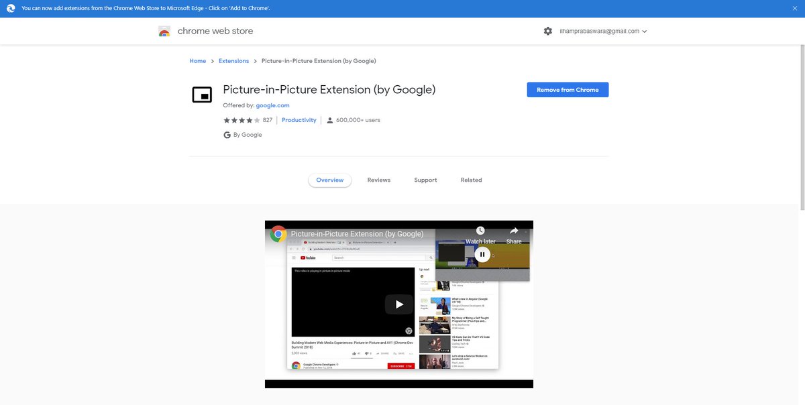Open the Productivity category link
Screen dimensions: 805x405
pos(299,120)
